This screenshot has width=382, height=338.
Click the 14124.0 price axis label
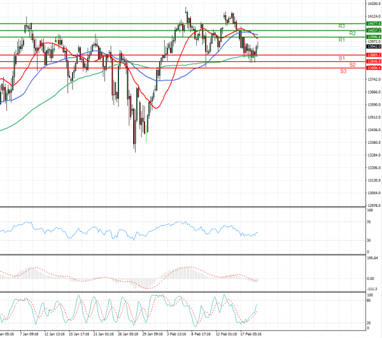(x=374, y=17)
